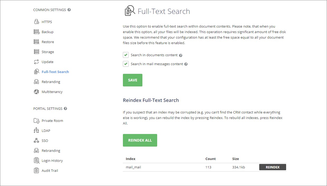Select the Multitenancy globe icon
This screenshot has height=186, width=327.
pos(37,91)
